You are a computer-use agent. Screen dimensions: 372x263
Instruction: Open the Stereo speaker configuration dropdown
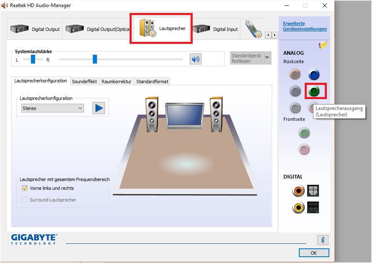coord(52,108)
